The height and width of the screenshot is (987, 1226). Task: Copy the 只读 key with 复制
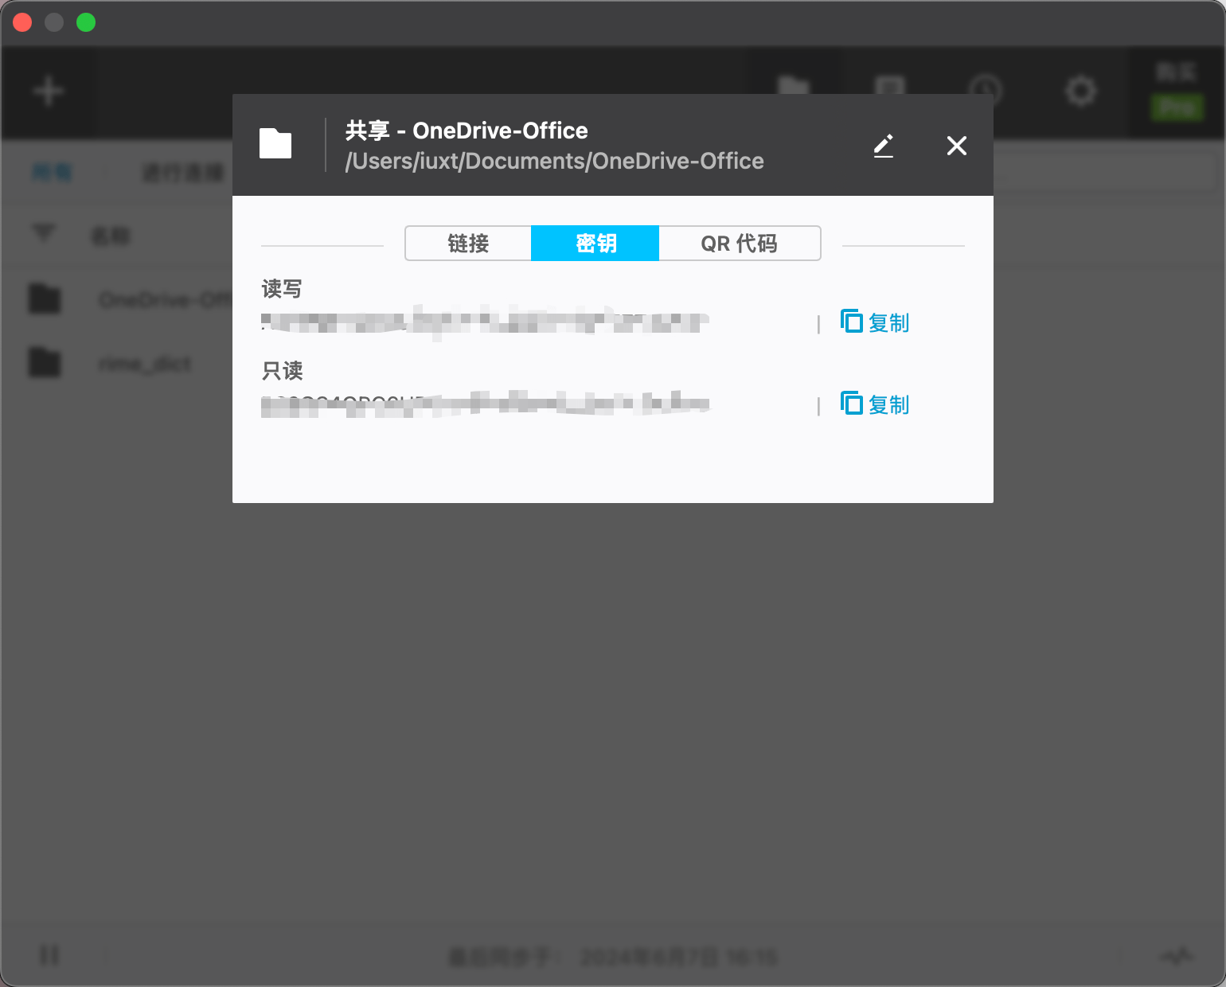tap(875, 404)
